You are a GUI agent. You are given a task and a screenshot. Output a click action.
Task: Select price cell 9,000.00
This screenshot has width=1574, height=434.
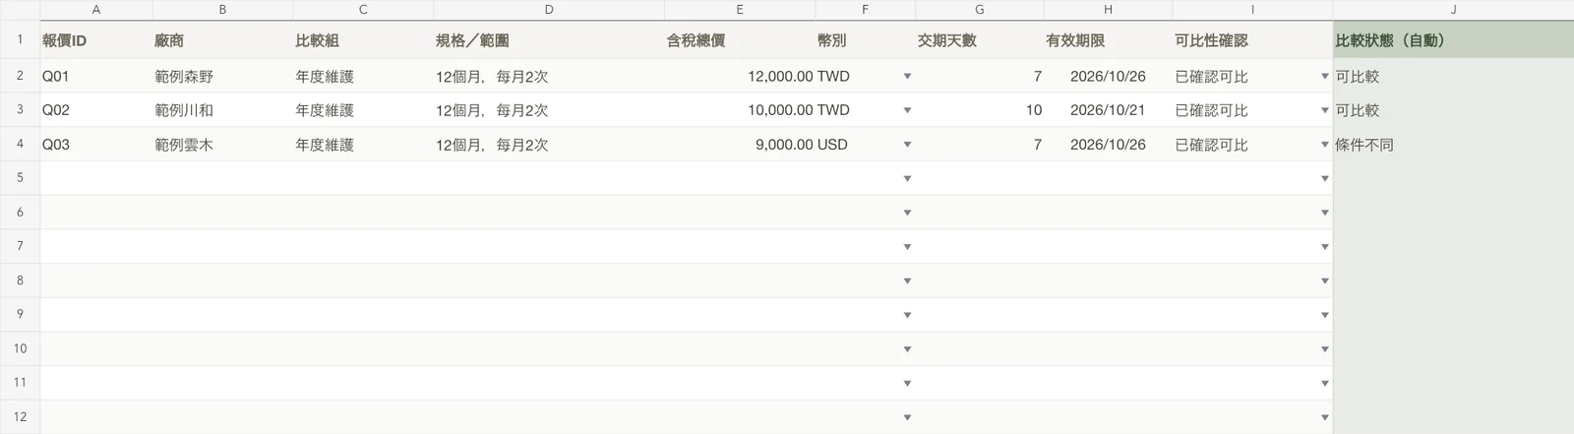coord(740,144)
